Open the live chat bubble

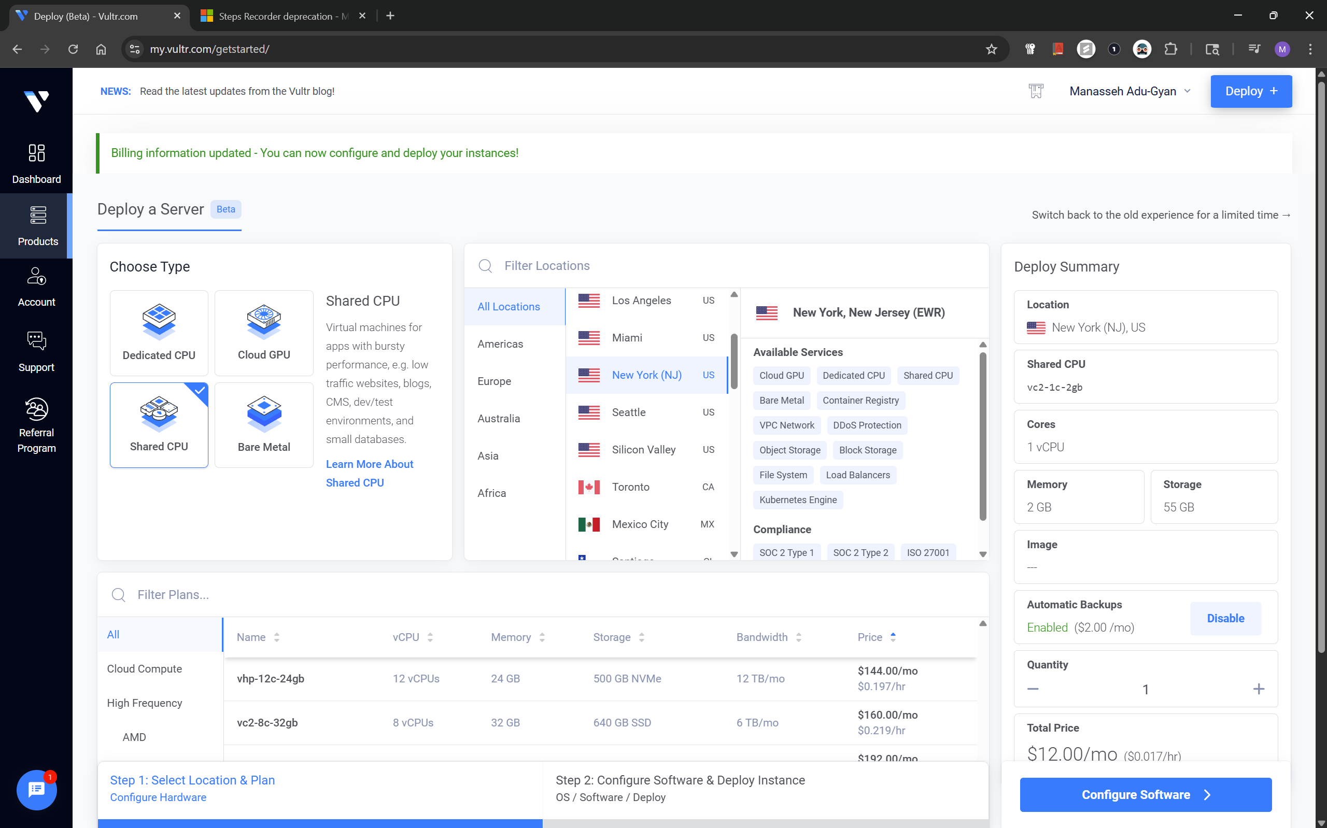[36, 789]
